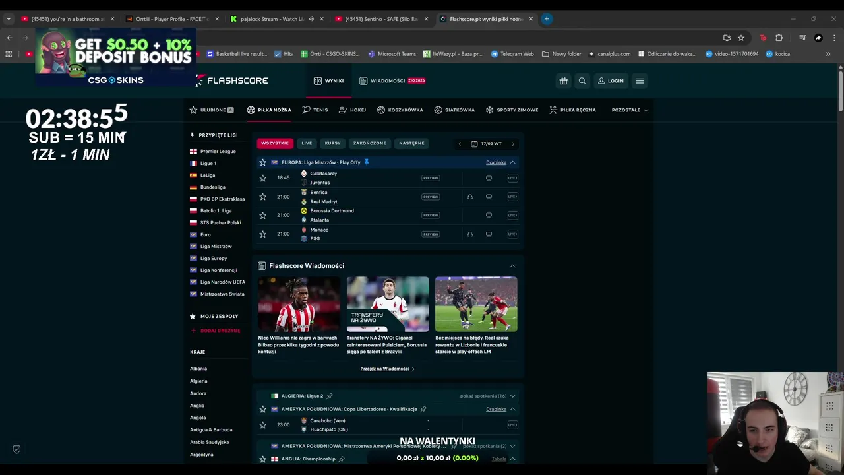Star the Anglia Championship league
Screen dimensions: 844x475
(x=263, y=459)
